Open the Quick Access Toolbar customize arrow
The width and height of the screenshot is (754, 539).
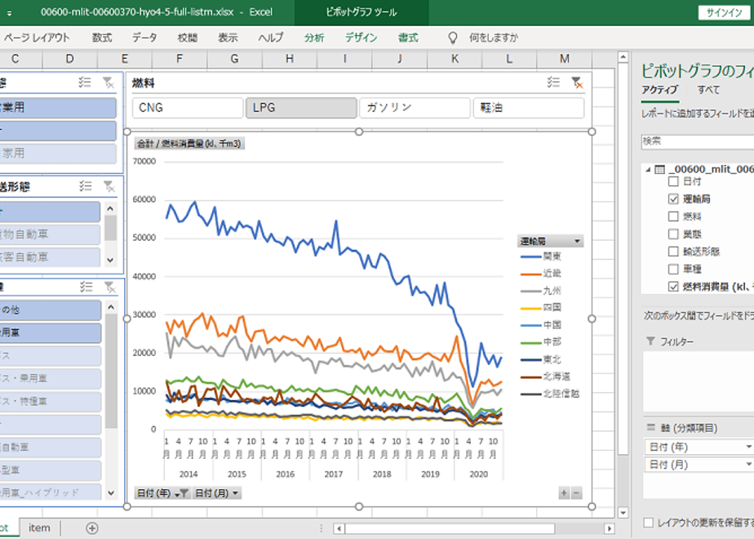click(9, 13)
